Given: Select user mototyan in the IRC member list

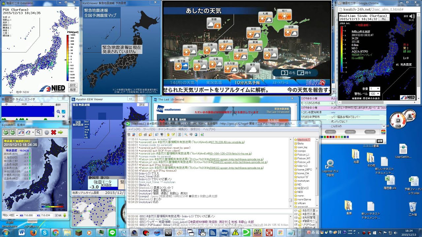Looking at the screenshot, I should pos(303,181).
